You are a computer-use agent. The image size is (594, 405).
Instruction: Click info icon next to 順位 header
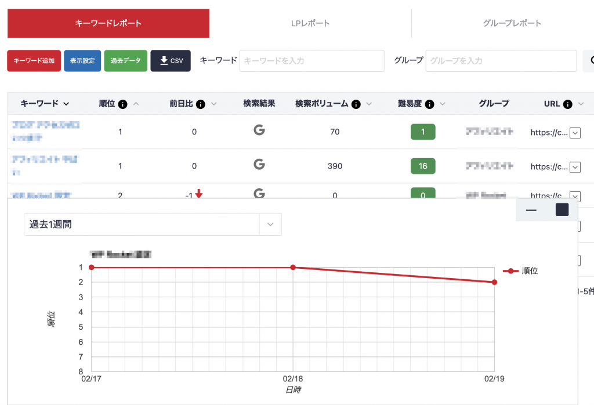tap(122, 104)
